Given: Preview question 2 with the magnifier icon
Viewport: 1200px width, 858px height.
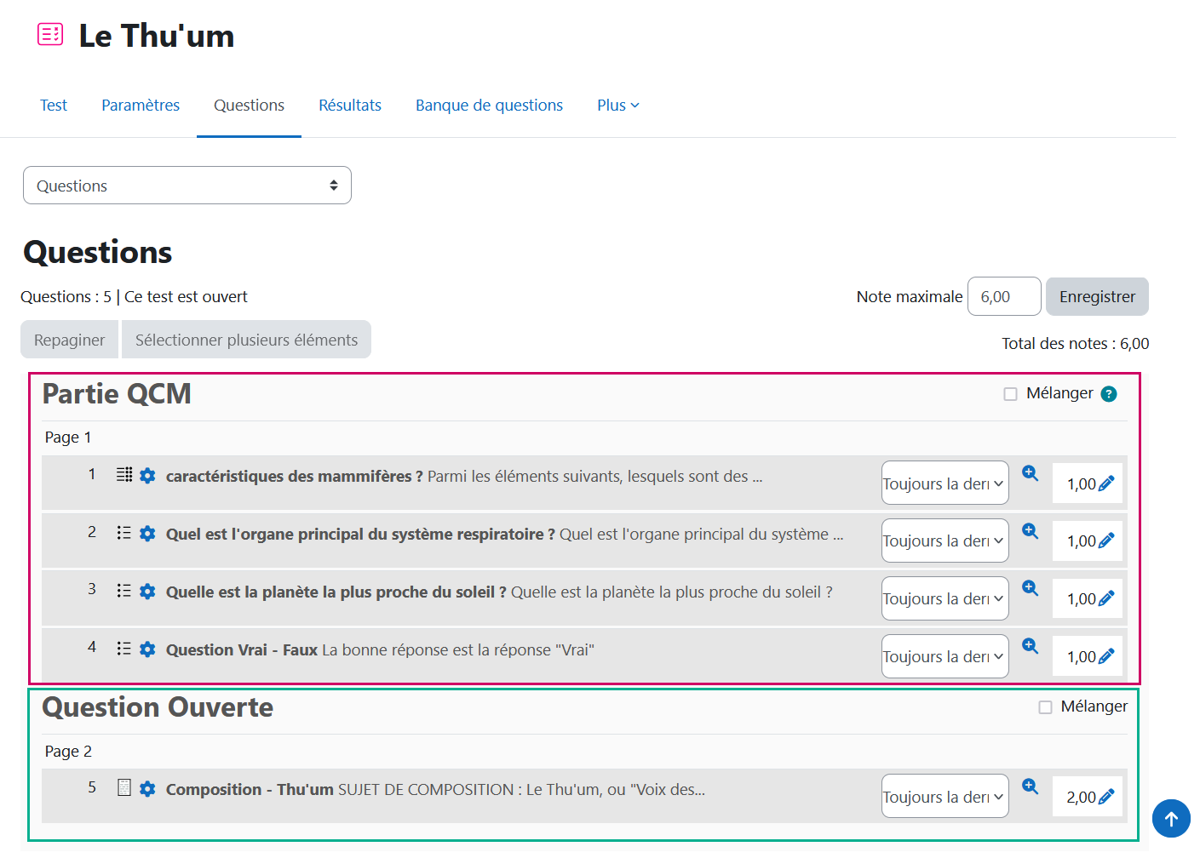Looking at the screenshot, I should [x=1030, y=531].
